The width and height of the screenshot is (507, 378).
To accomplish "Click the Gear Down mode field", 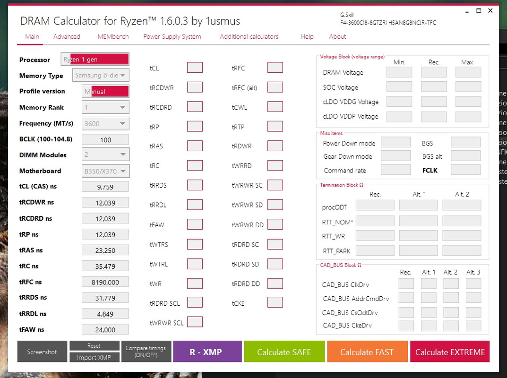I will tap(396, 156).
